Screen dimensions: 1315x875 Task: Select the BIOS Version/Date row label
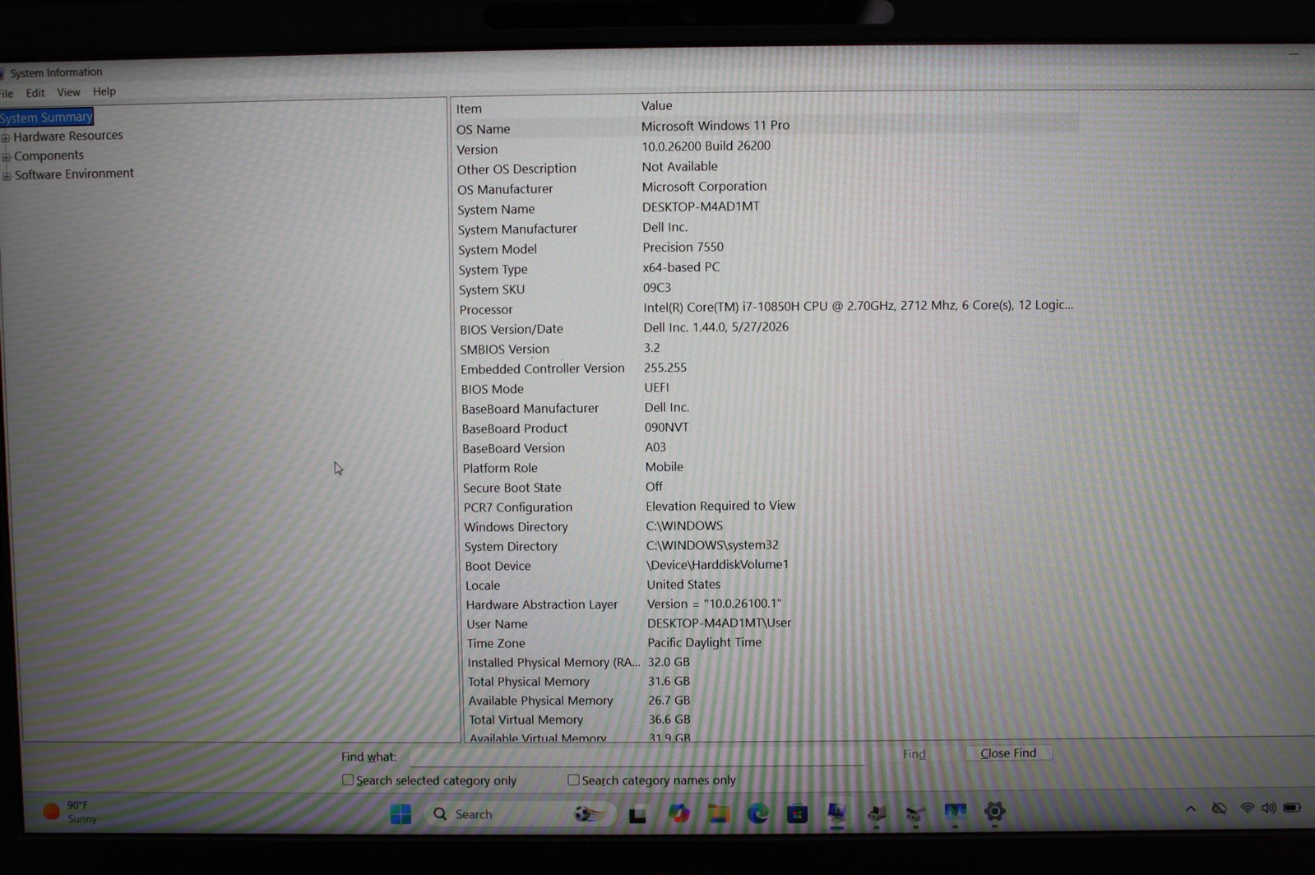(512, 329)
